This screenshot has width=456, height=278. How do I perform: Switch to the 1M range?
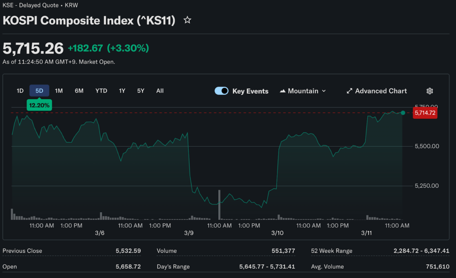coord(59,91)
